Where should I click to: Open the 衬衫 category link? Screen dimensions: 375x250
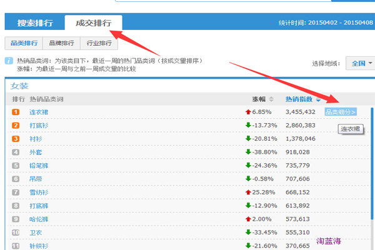click(36, 139)
